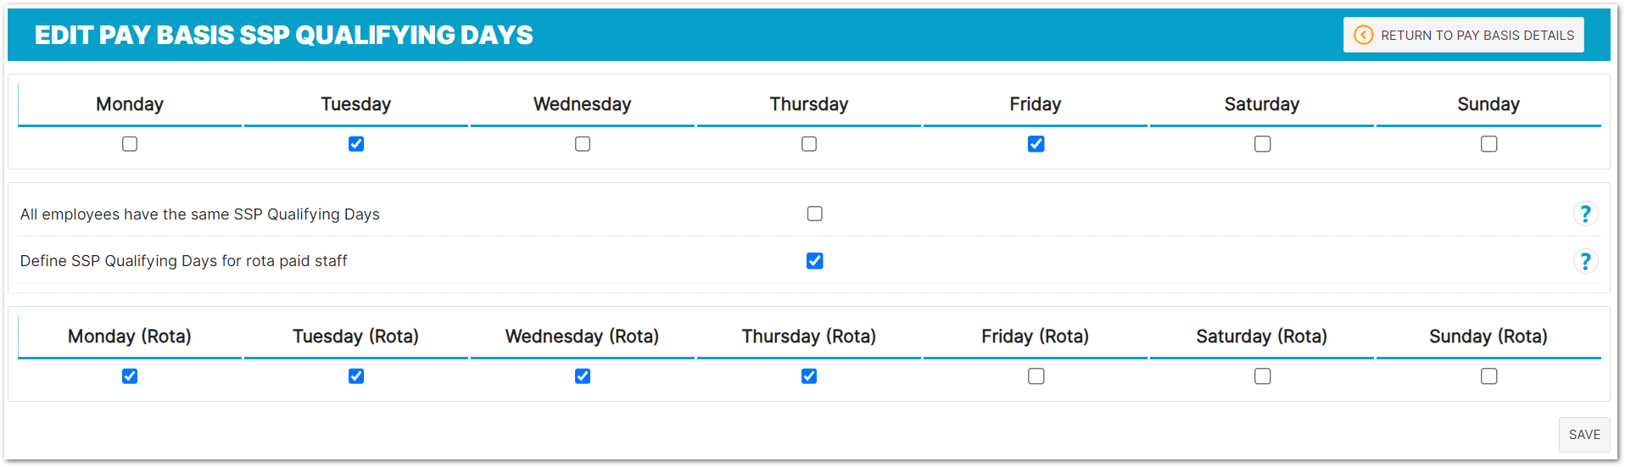The image size is (1625, 467).
Task: Tick the Sunday checkbox
Action: 1488,144
